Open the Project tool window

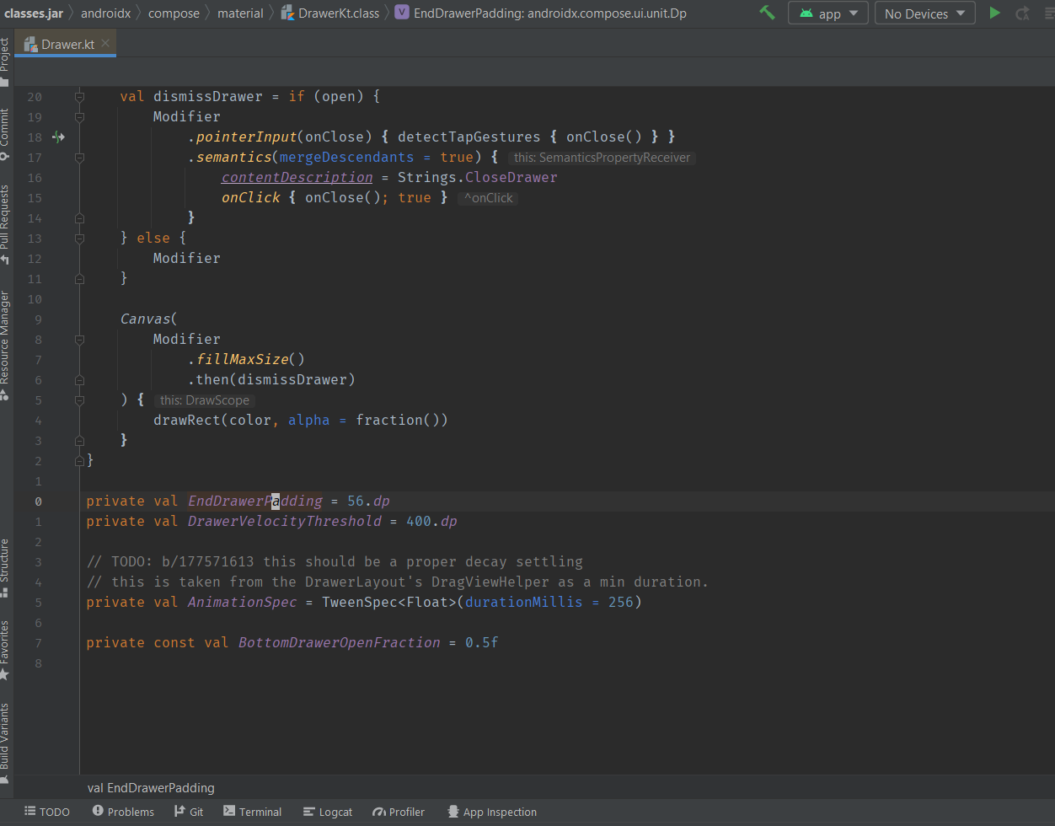click(x=5, y=61)
